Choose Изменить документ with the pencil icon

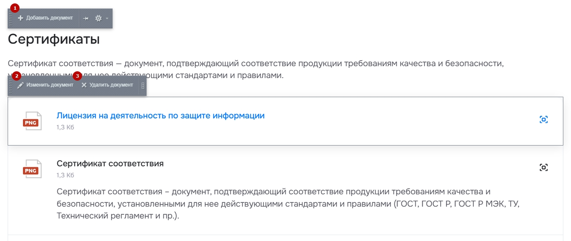click(x=45, y=85)
